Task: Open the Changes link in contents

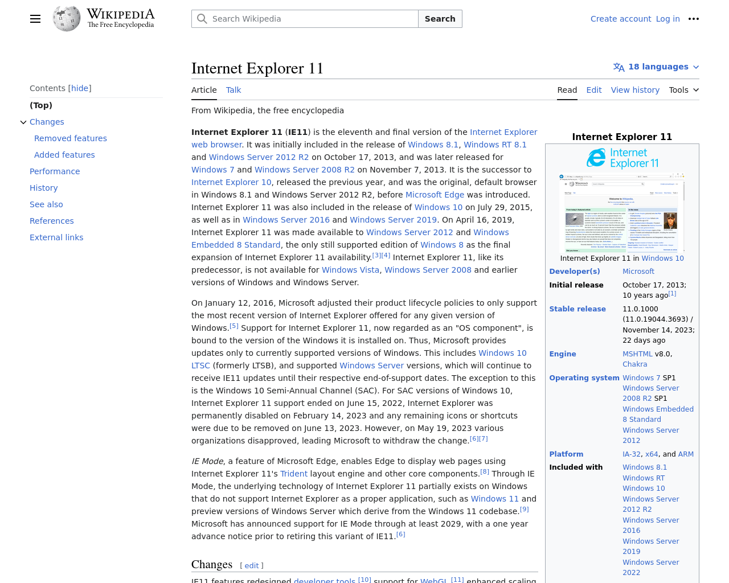Action: pyautogui.click(x=47, y=122)
